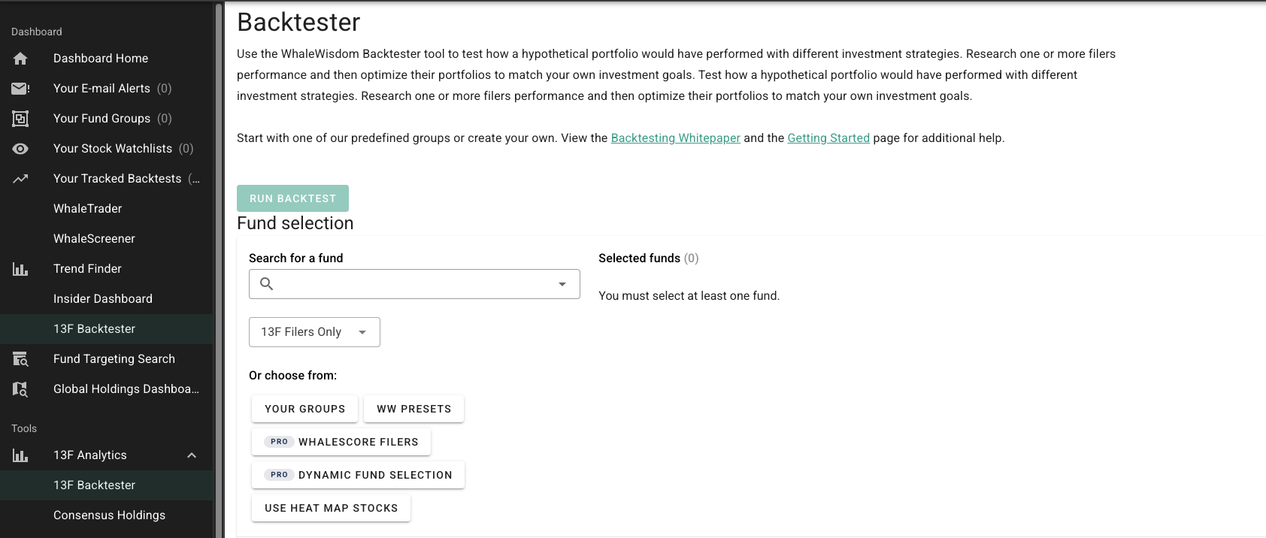Viewport: 1266px width, 538px height.
Task: Select WhaleScreener in the sidebar
Action: pyautogui.click(x=94, y=239)
